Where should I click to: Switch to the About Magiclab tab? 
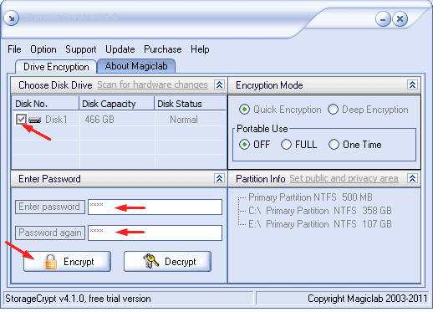pyautogui.click(x=136, y=66)
